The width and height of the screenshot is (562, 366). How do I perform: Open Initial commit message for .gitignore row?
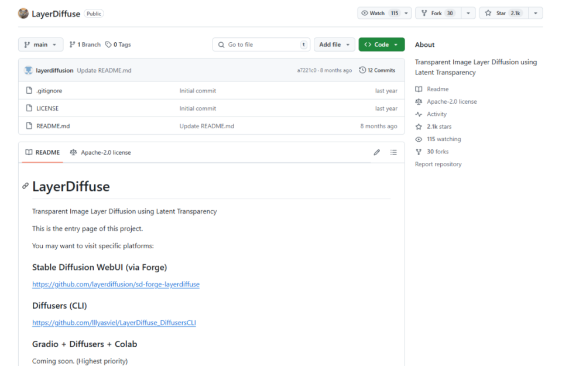[x=197, y=91]
